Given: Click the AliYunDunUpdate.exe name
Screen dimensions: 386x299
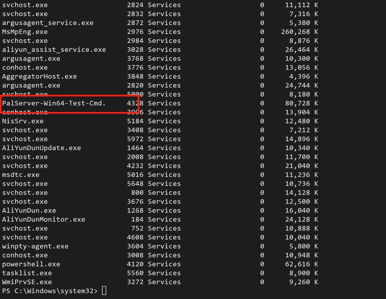Looking at the screenshot, I should click(42, 148).
